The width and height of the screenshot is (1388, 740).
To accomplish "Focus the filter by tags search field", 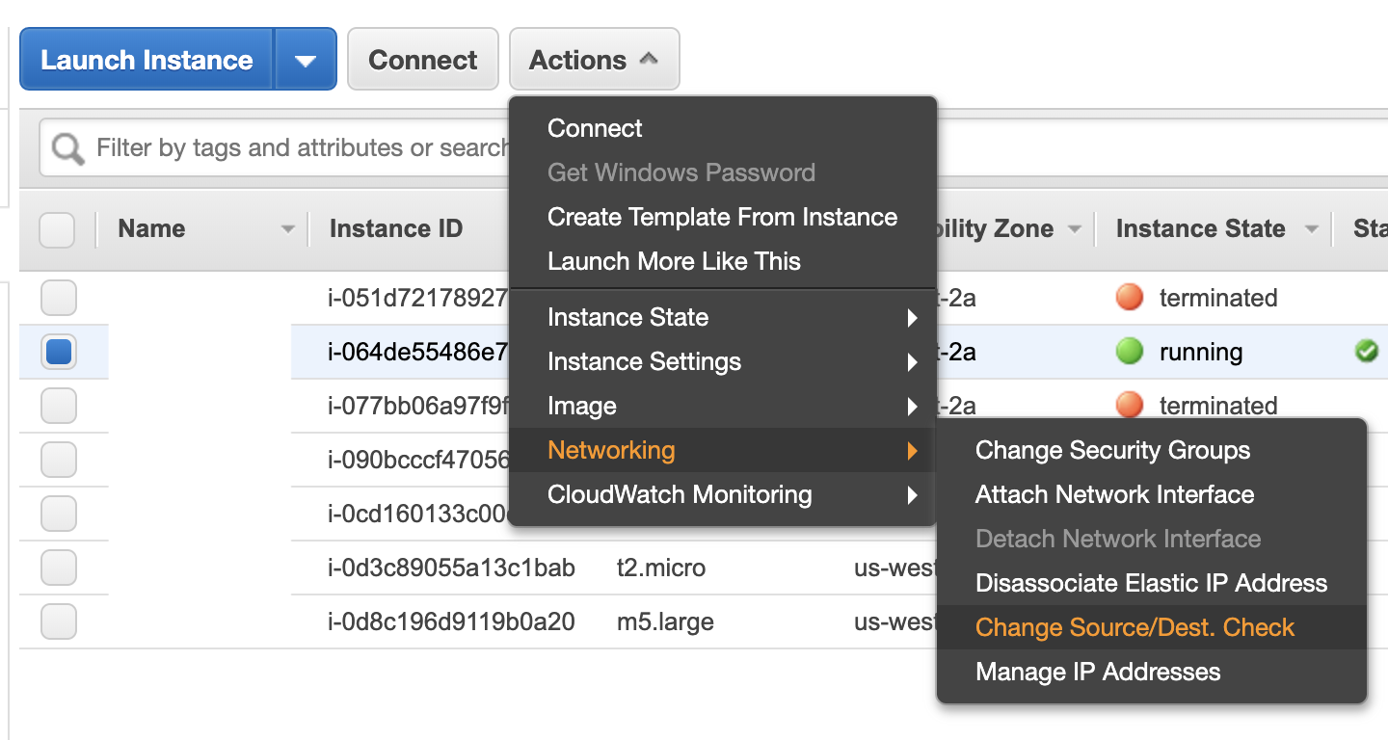I will coord(299,148).
